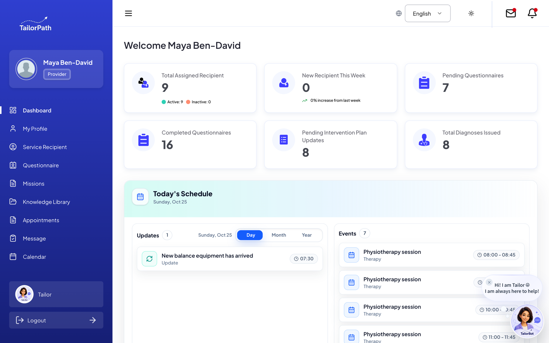Screen dimensions: 549x343
Task: Toggle the light/dark theme sun icon
Action: [471, 13]
